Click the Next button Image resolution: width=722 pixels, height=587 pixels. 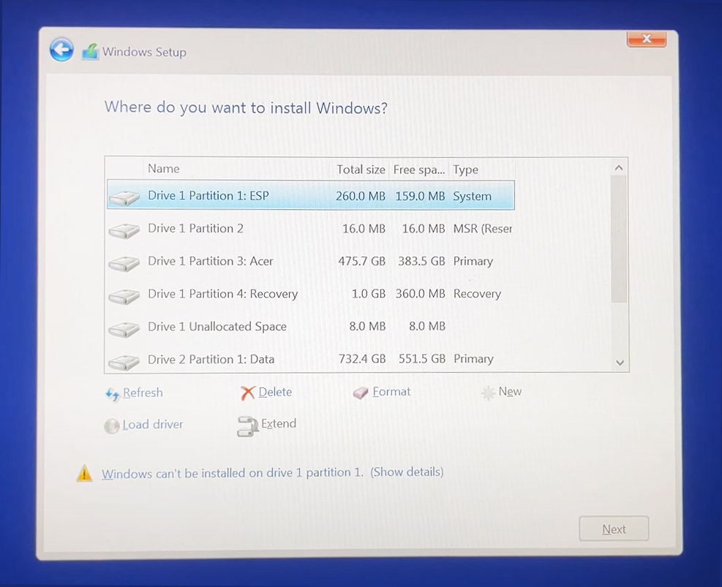tap(614, 529)
